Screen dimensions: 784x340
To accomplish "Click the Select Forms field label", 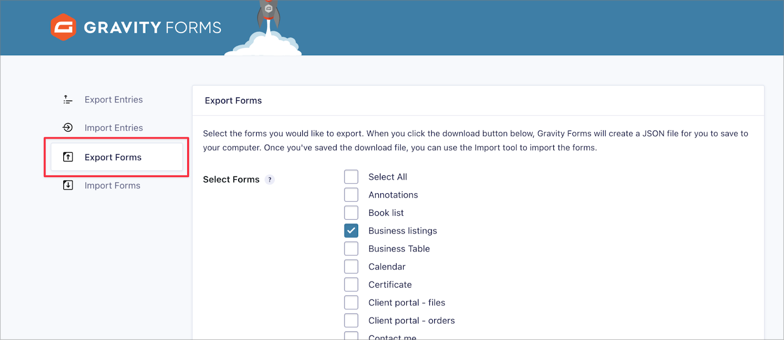I will (231, 180).
